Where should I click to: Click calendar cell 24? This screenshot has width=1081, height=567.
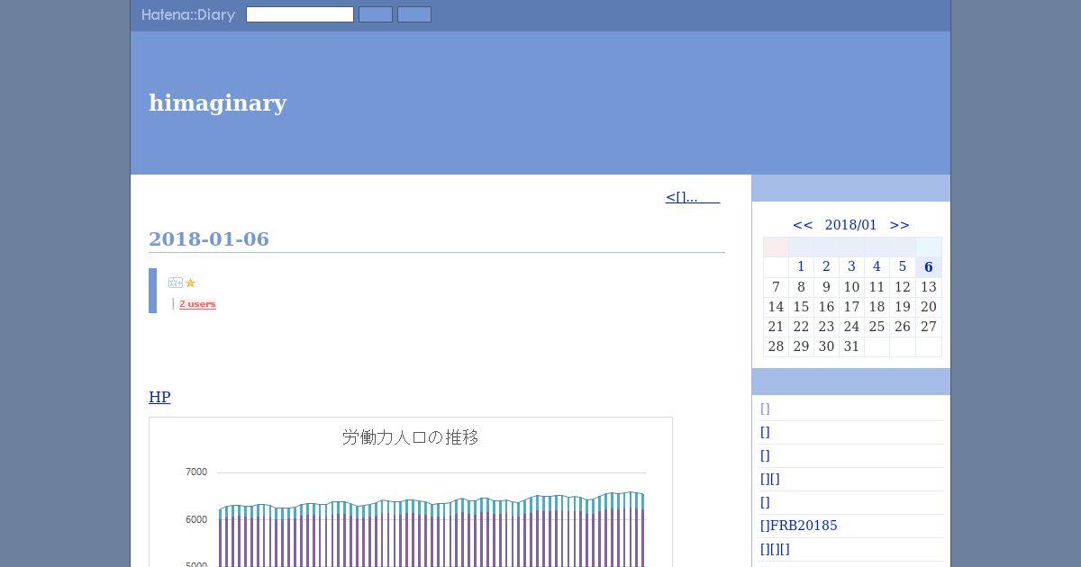851,327
